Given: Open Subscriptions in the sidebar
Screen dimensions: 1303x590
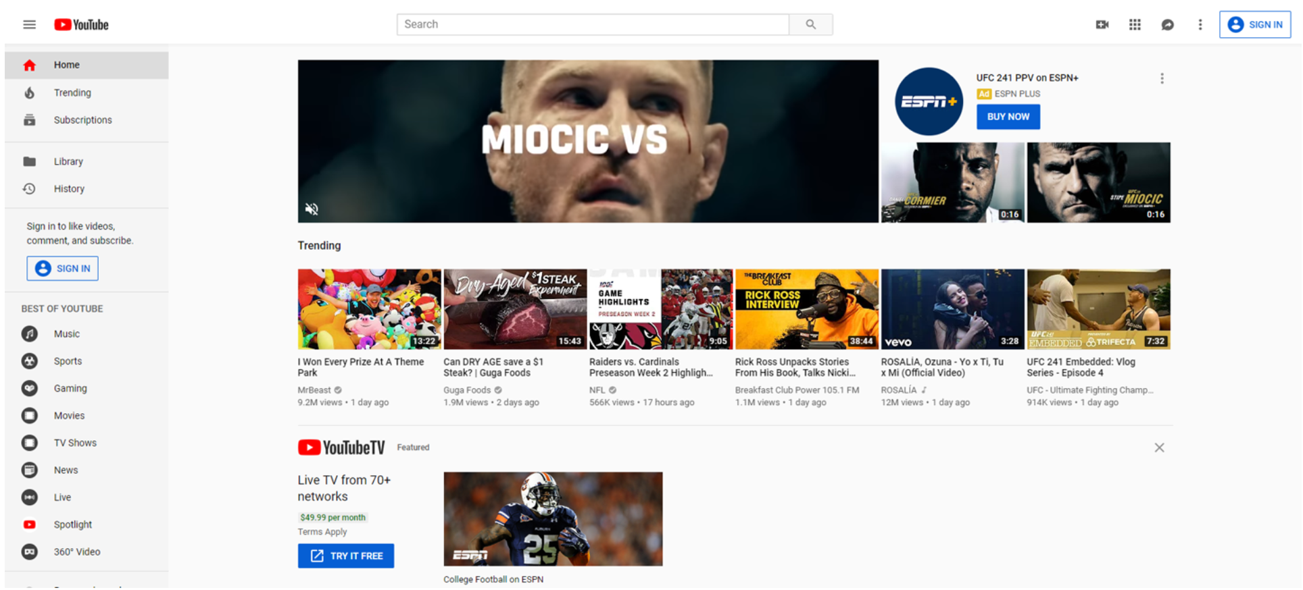Looking at the screenshot, I should point(87,120).
